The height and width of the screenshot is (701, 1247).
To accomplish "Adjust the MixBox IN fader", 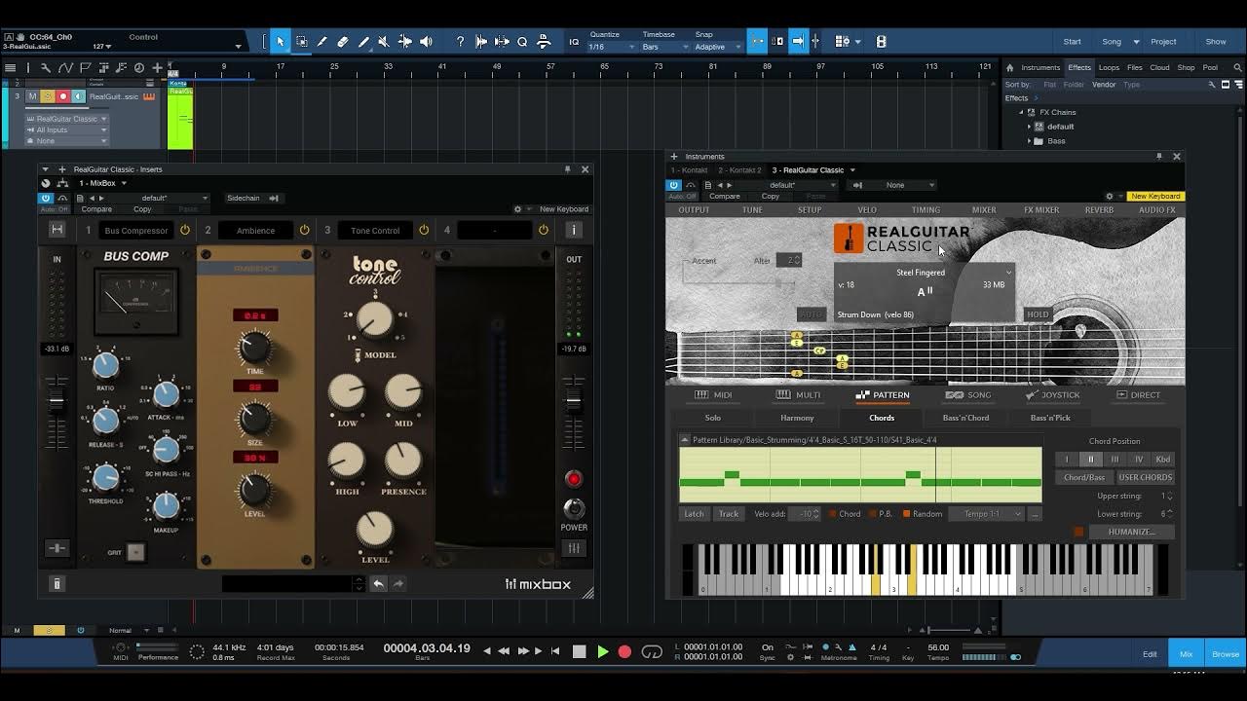I will click(57, 400).
